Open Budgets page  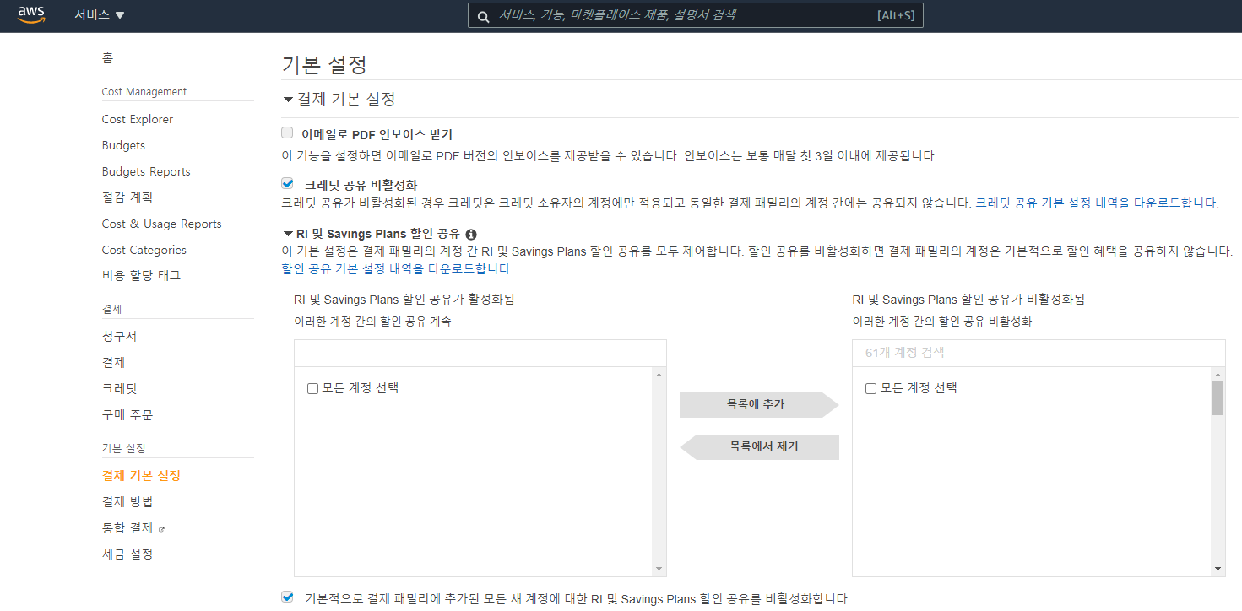123,145
